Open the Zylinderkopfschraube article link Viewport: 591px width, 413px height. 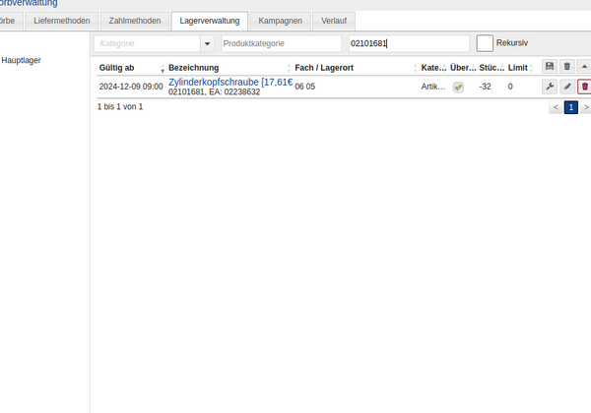tap(230, 82)
